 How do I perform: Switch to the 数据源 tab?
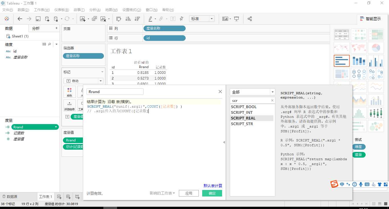pyautogui.click(x=10, y=197)
